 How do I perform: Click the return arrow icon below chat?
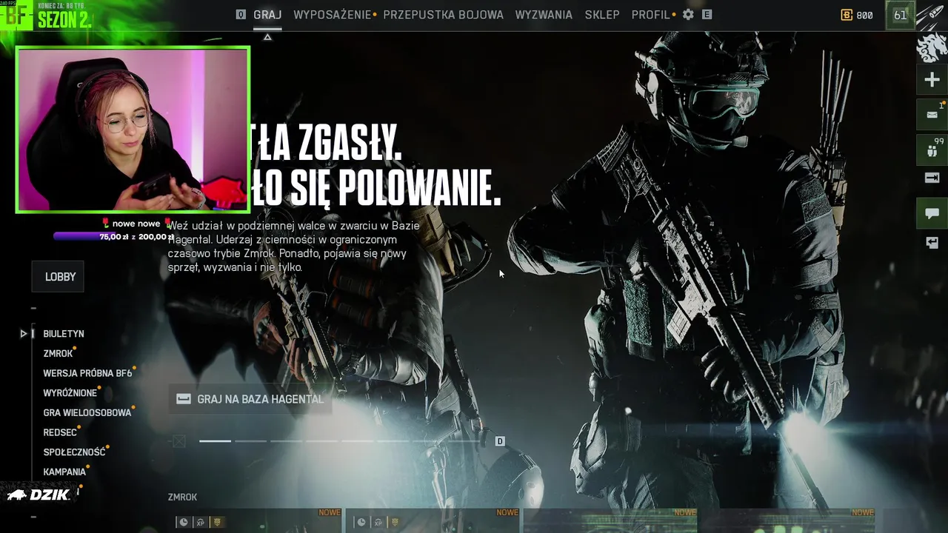tap(932, 243)
